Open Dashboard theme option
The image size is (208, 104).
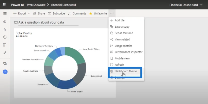point(126,71)
